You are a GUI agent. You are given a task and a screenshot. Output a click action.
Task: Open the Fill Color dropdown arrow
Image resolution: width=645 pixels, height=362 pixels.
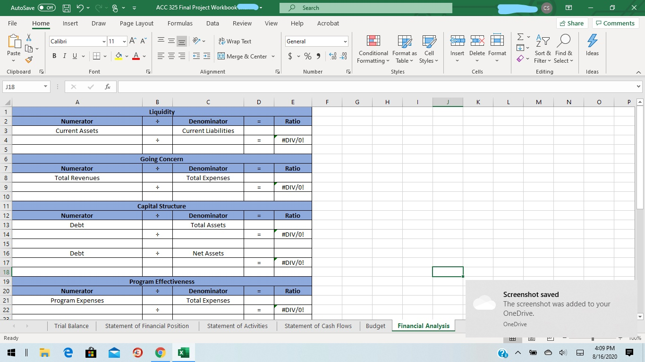click(126, 56)
